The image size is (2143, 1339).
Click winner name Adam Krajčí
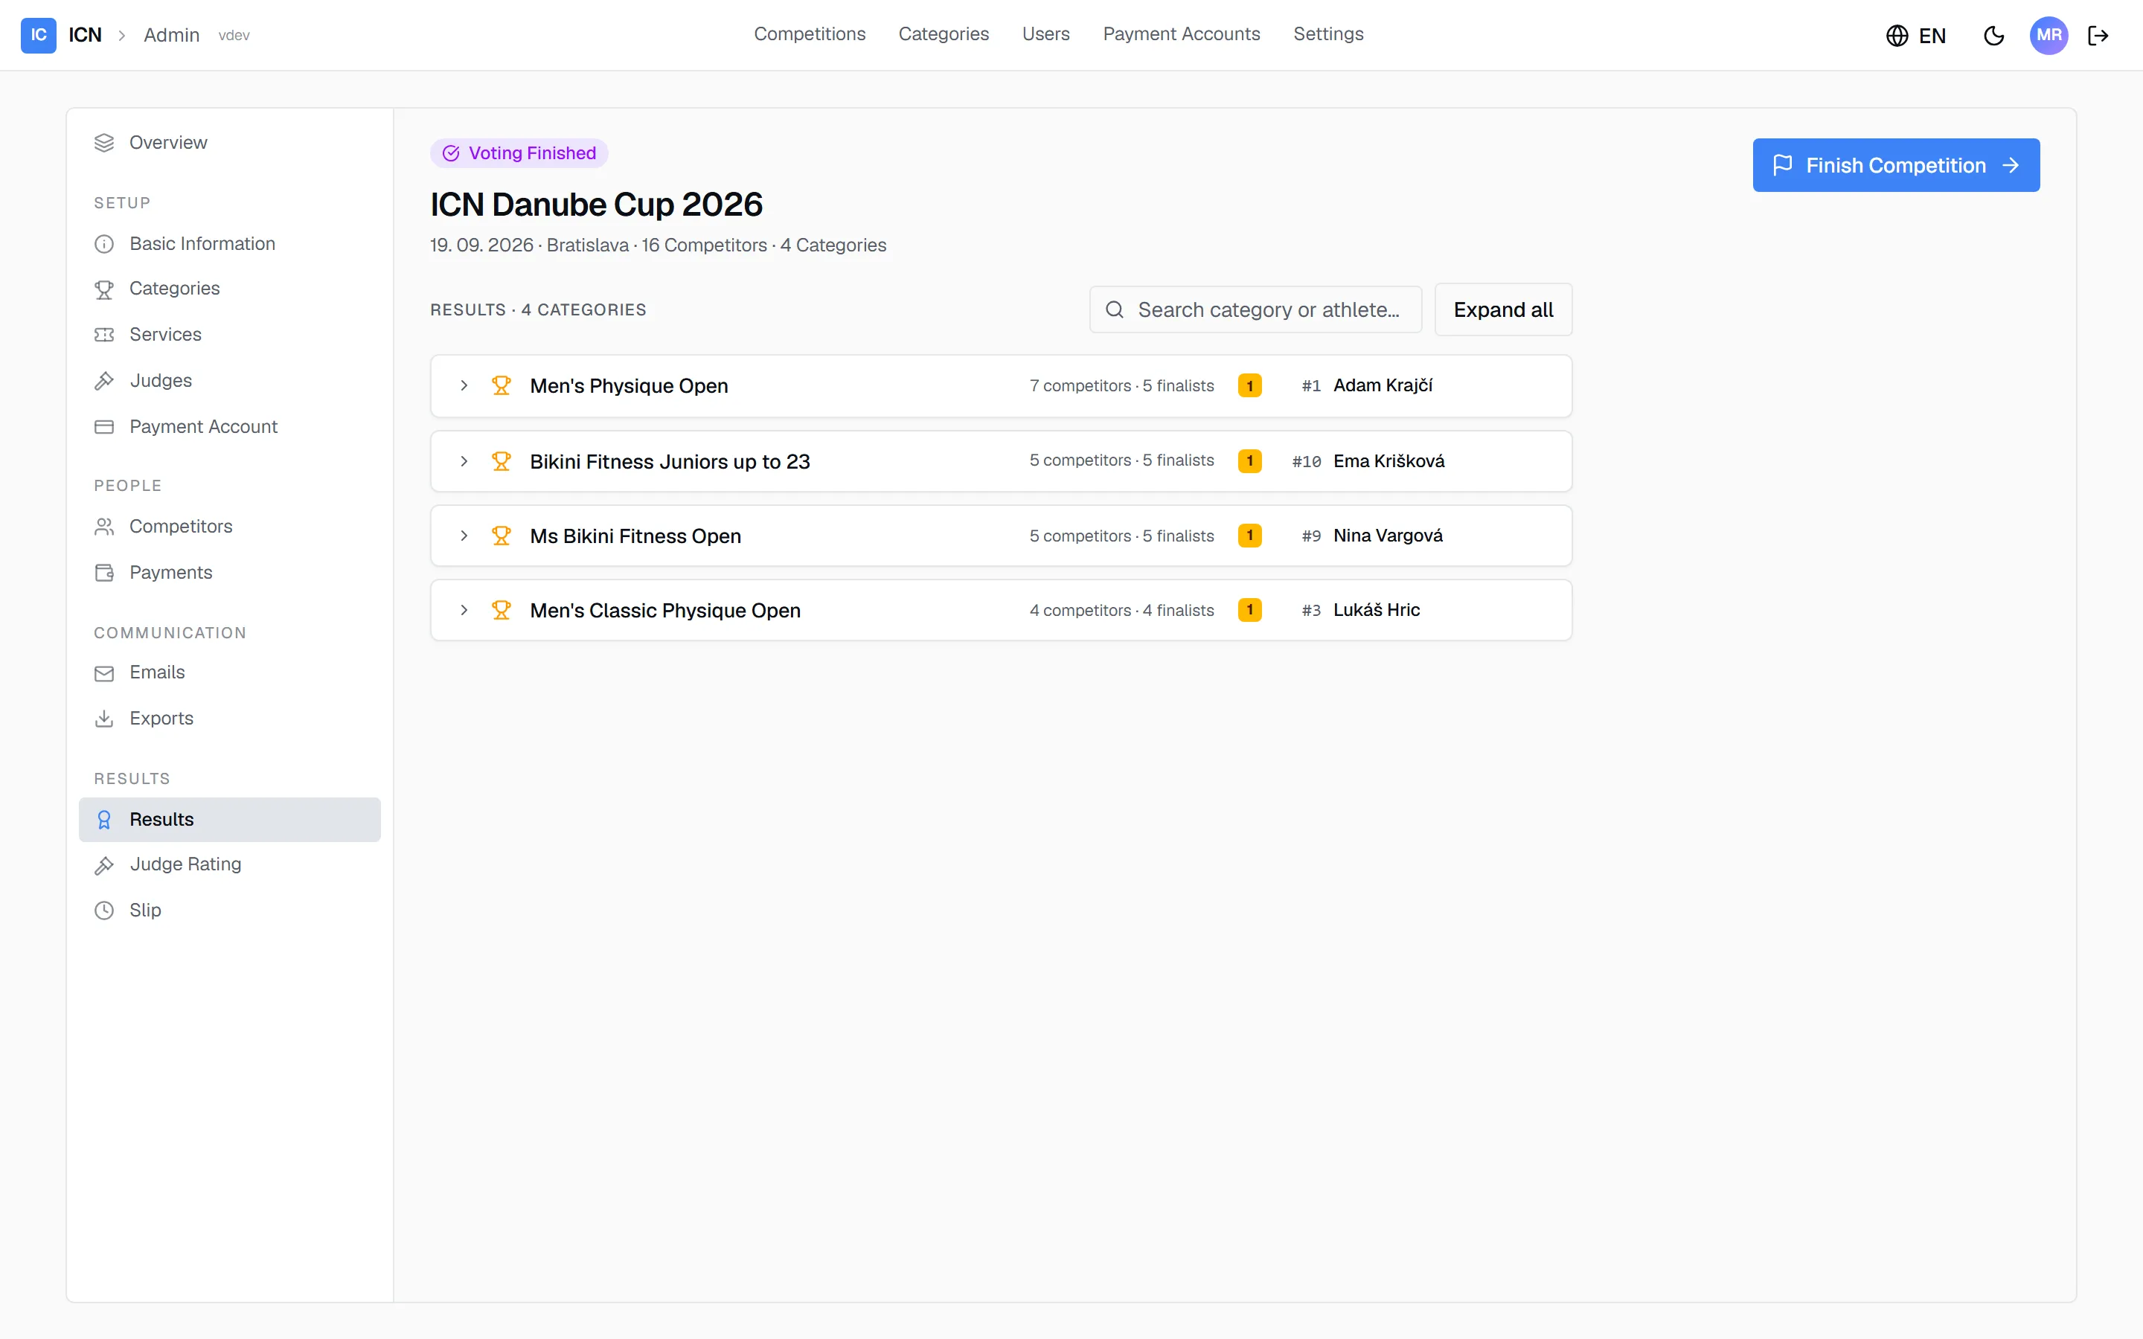[1383, 386]
